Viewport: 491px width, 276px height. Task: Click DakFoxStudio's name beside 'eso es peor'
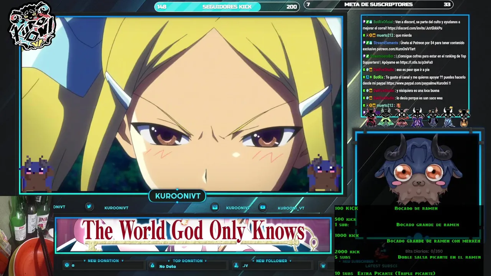pyautogui.click(x=384, y=70)
